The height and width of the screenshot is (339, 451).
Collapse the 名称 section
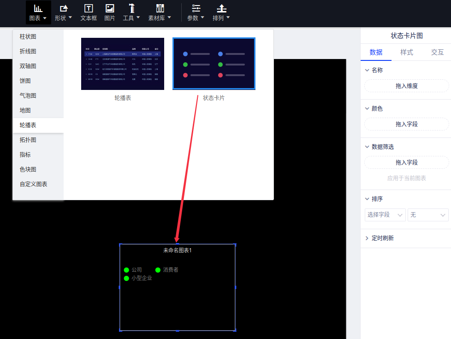pyautogui.click(x=367, y=70)
